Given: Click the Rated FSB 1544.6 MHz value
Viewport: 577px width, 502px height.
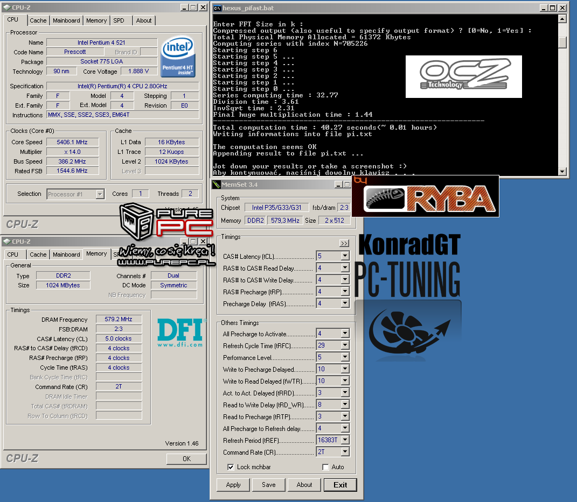Looking at the screenshot, I should (72, 171).
